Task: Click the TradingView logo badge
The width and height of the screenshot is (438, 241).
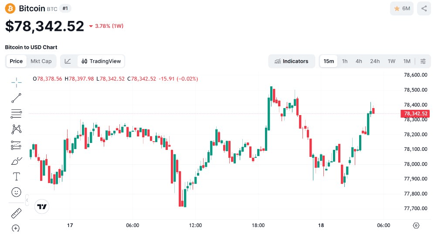Action: click(x=42, y=207)
